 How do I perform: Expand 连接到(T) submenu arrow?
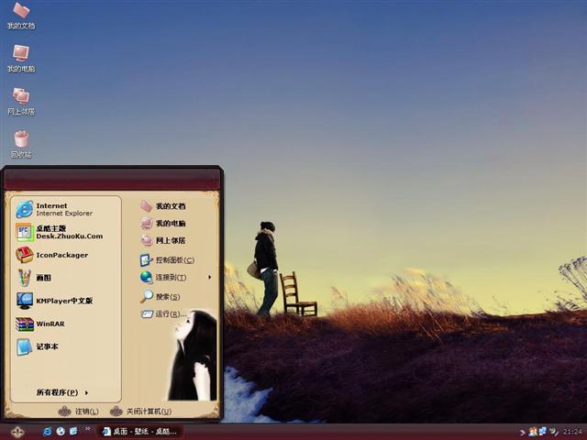pyautogui.click(x=210, y=277)
